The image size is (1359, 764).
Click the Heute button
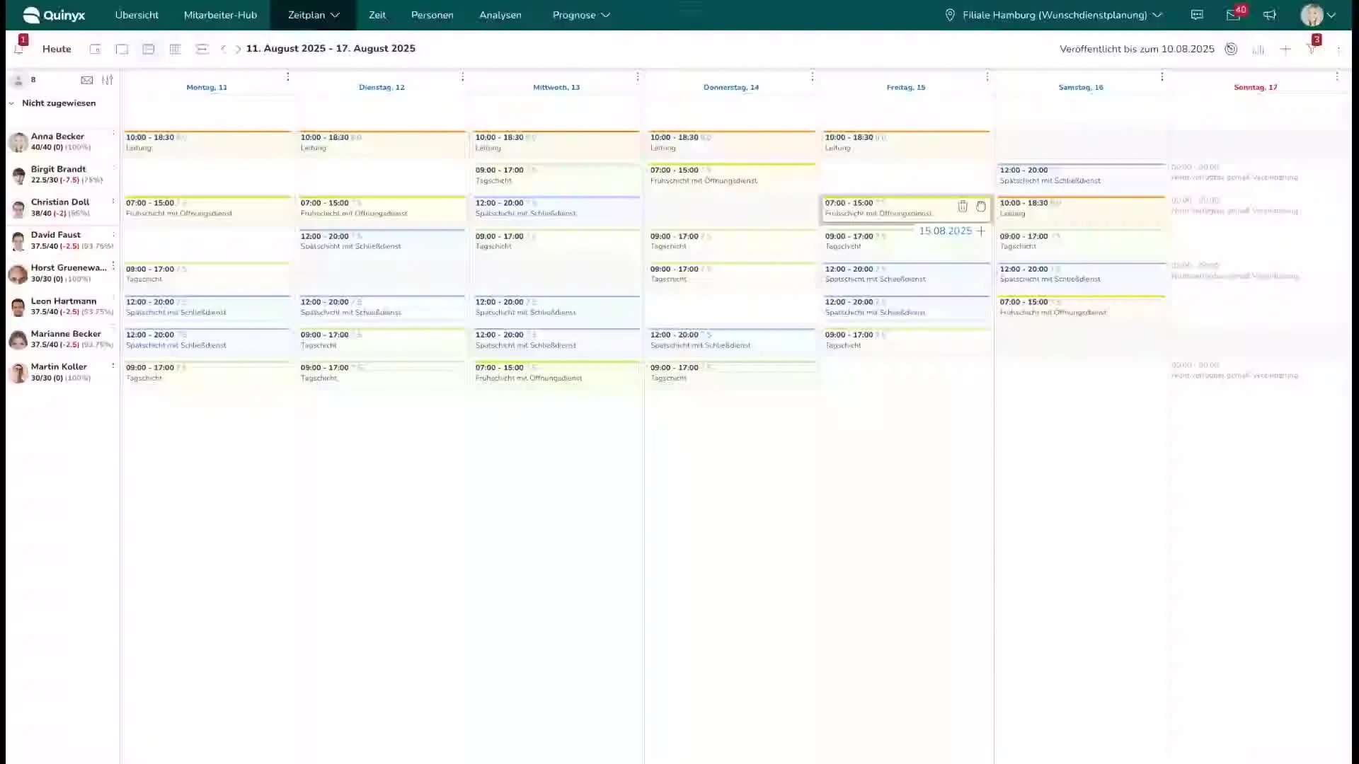click(x=57, y=49)
